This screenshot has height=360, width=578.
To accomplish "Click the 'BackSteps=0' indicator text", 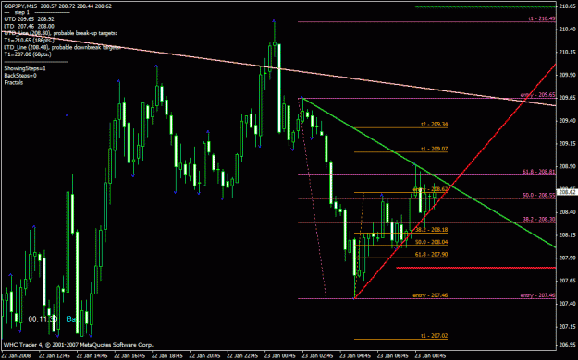I will 20,76.
